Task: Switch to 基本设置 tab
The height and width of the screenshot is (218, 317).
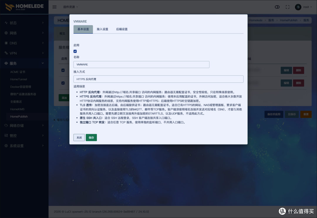Action: [x=83, y=29]
